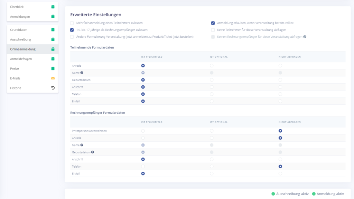Set participant Telefon to Ist Optional
This screenshot has height=199, width=354.
(x=212, y=94)
